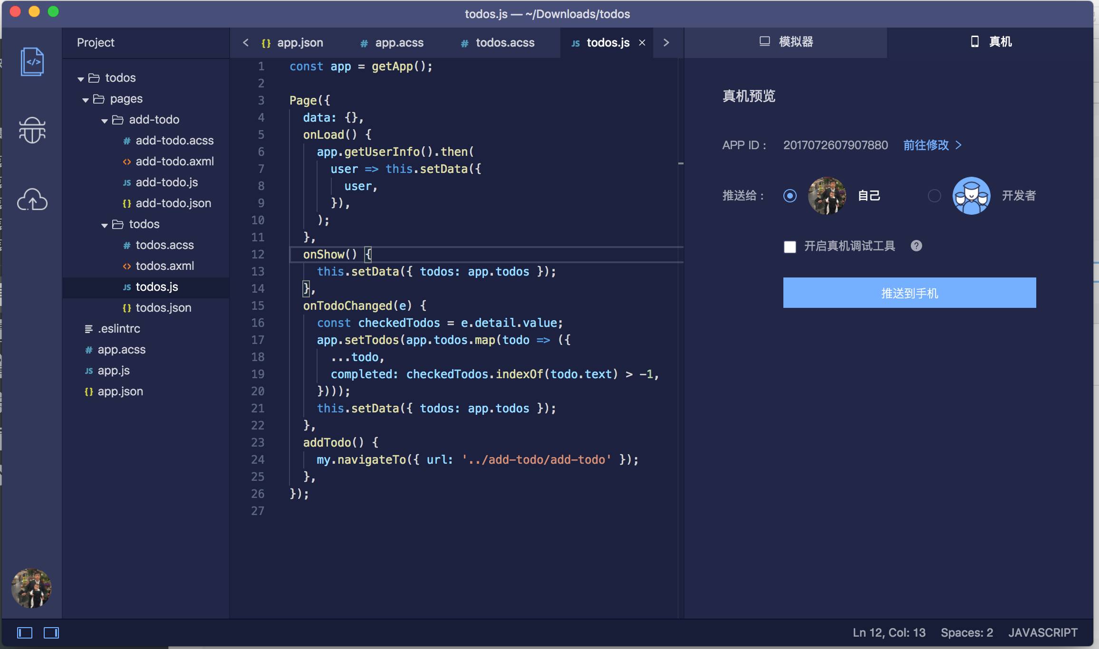Select the 开发者 radio option
The image size is (1099, 649).
934,196
